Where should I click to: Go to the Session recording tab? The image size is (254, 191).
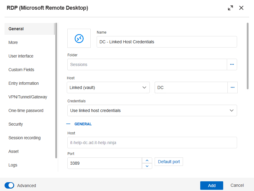tap(24, 138)
